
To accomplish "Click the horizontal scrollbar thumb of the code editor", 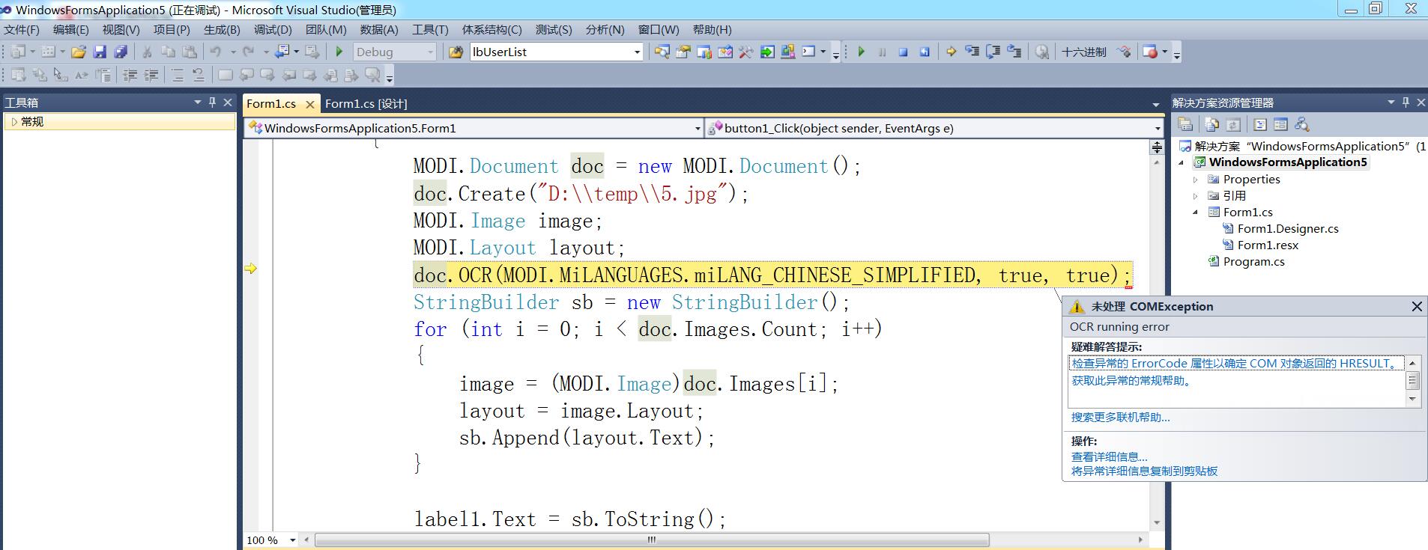I will pos(652,540).
